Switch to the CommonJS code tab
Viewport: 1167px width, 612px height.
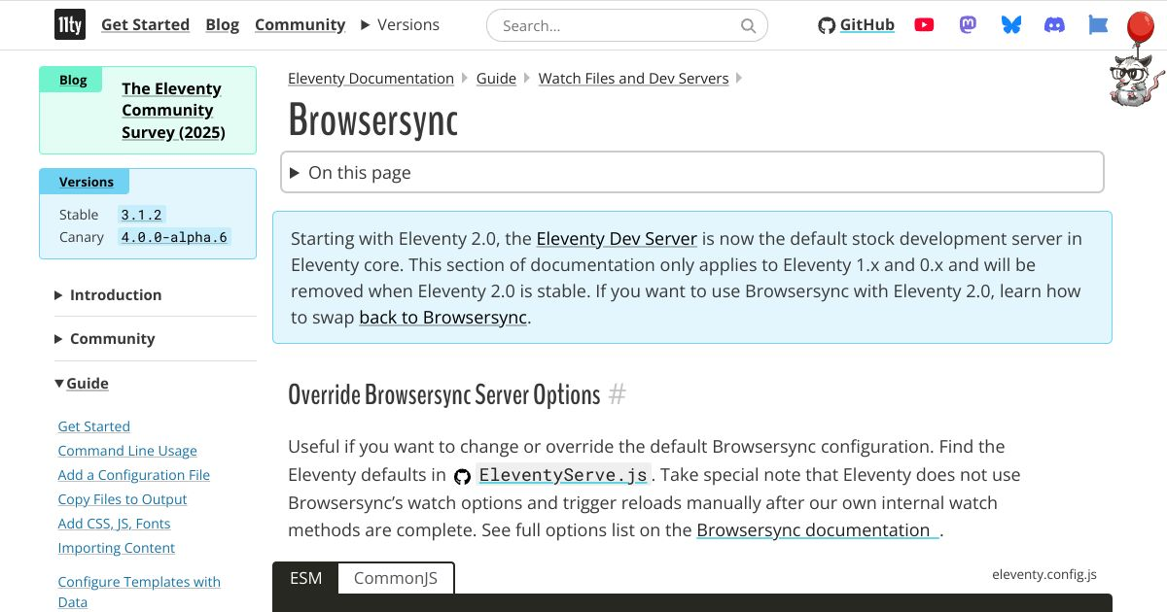coord(395,579)
